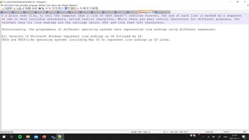Open File Explorer from the taskbar
Screen dimensions: 249x140
[28, 137]
